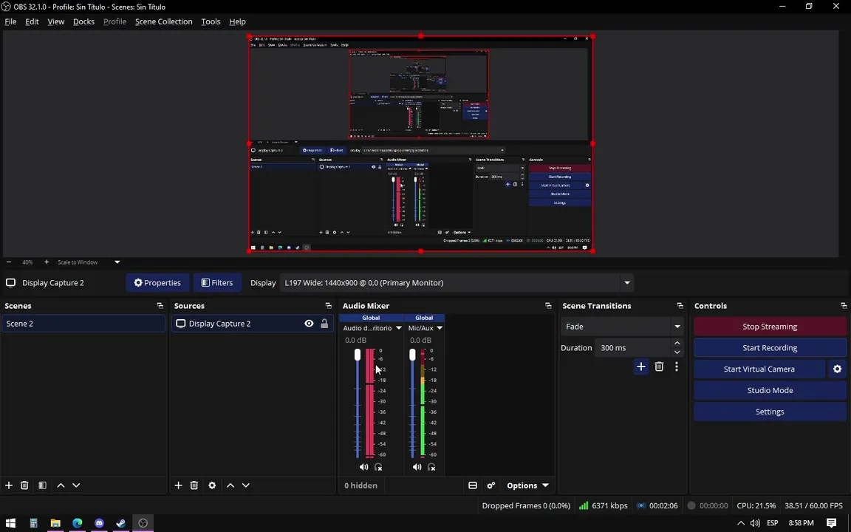This screenshot has height=532, width=851.
Task: Open preview scaling dropdown arrow
Action: click(x=117, y=262)
